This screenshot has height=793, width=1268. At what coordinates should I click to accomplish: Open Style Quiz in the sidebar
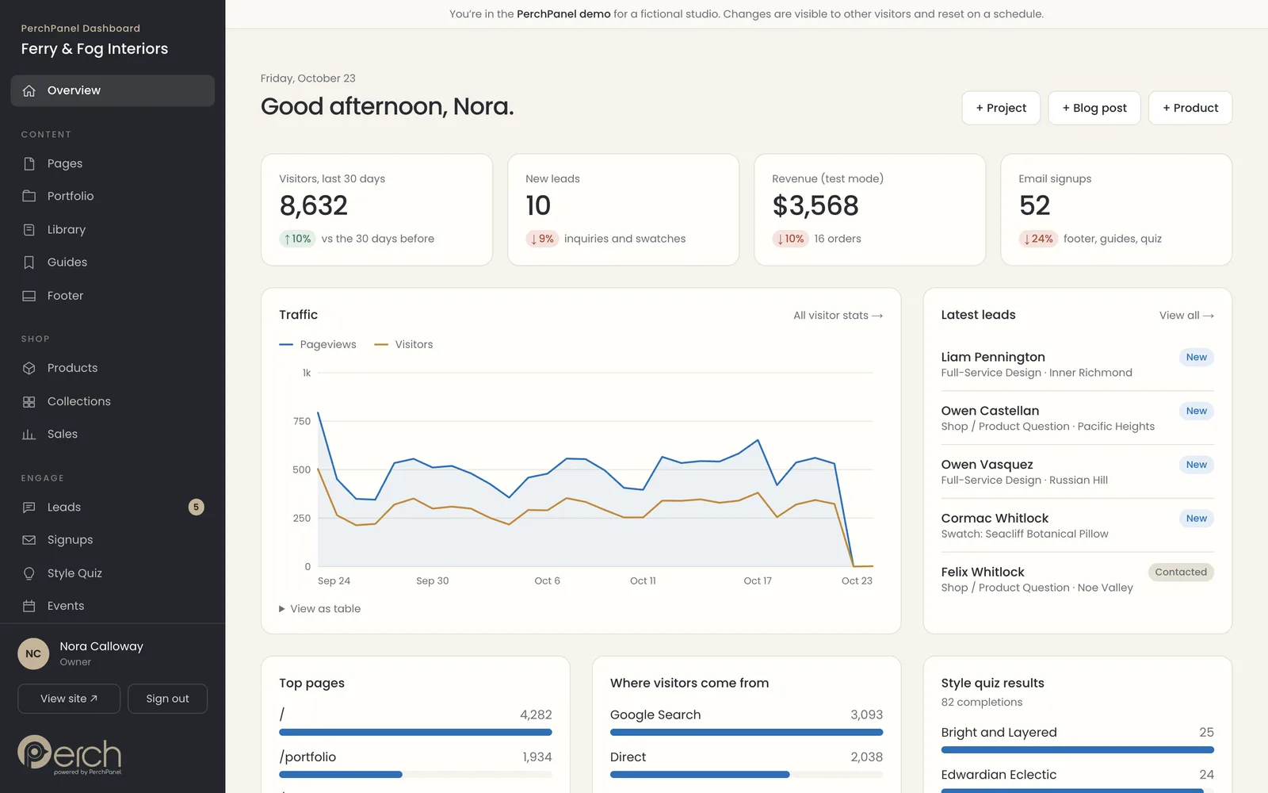click(x=113, y=573)
